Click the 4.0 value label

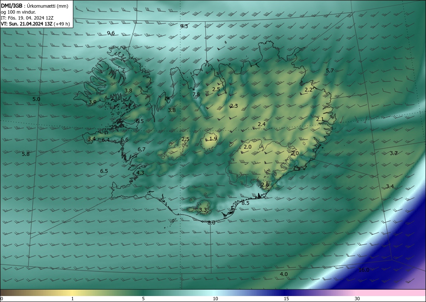click(284, 274)
